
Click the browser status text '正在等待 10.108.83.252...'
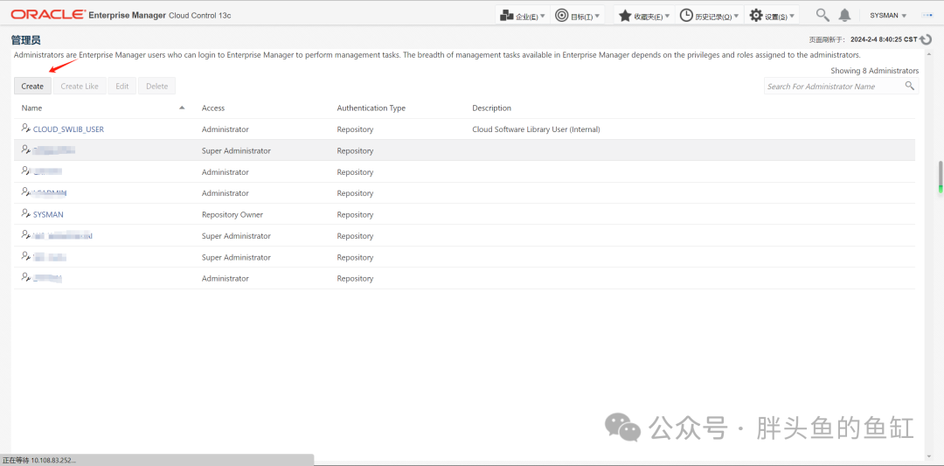click(x=39, y=461)
